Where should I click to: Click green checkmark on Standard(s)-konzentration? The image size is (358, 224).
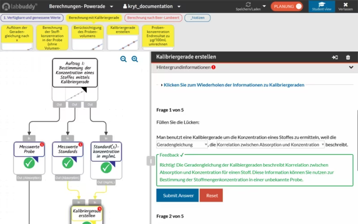tap(106, 168)
